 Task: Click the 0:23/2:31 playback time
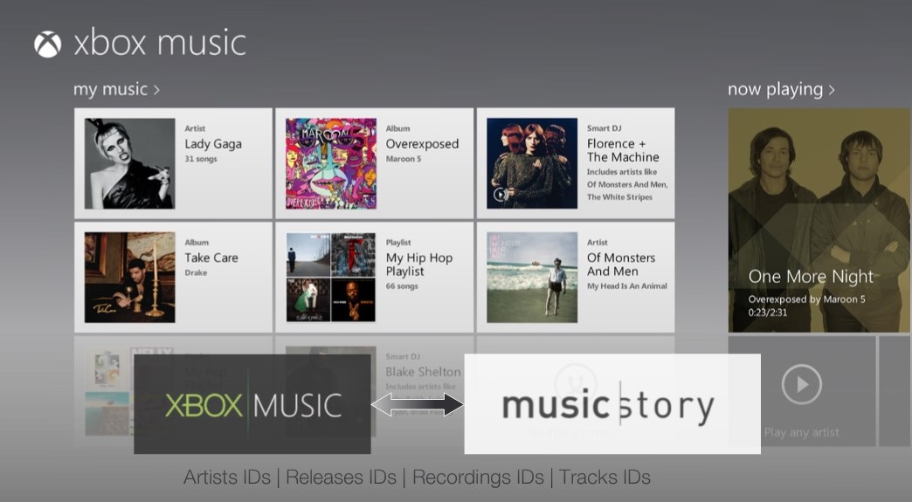pos(768,313)
